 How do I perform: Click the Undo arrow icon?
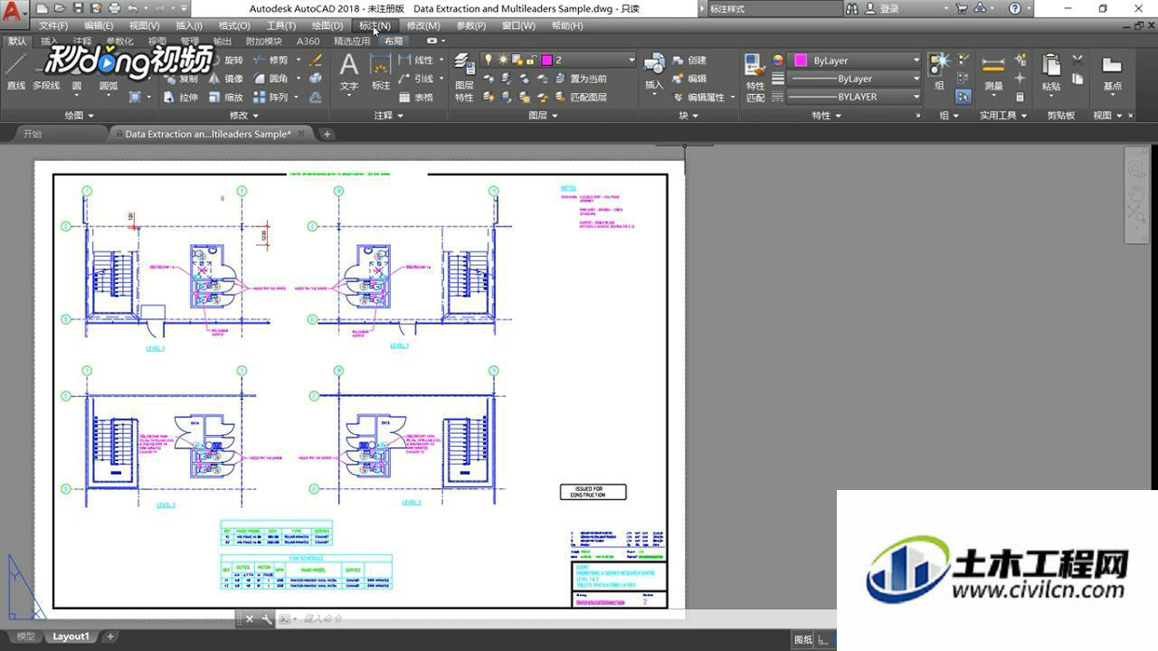point(133,8)
